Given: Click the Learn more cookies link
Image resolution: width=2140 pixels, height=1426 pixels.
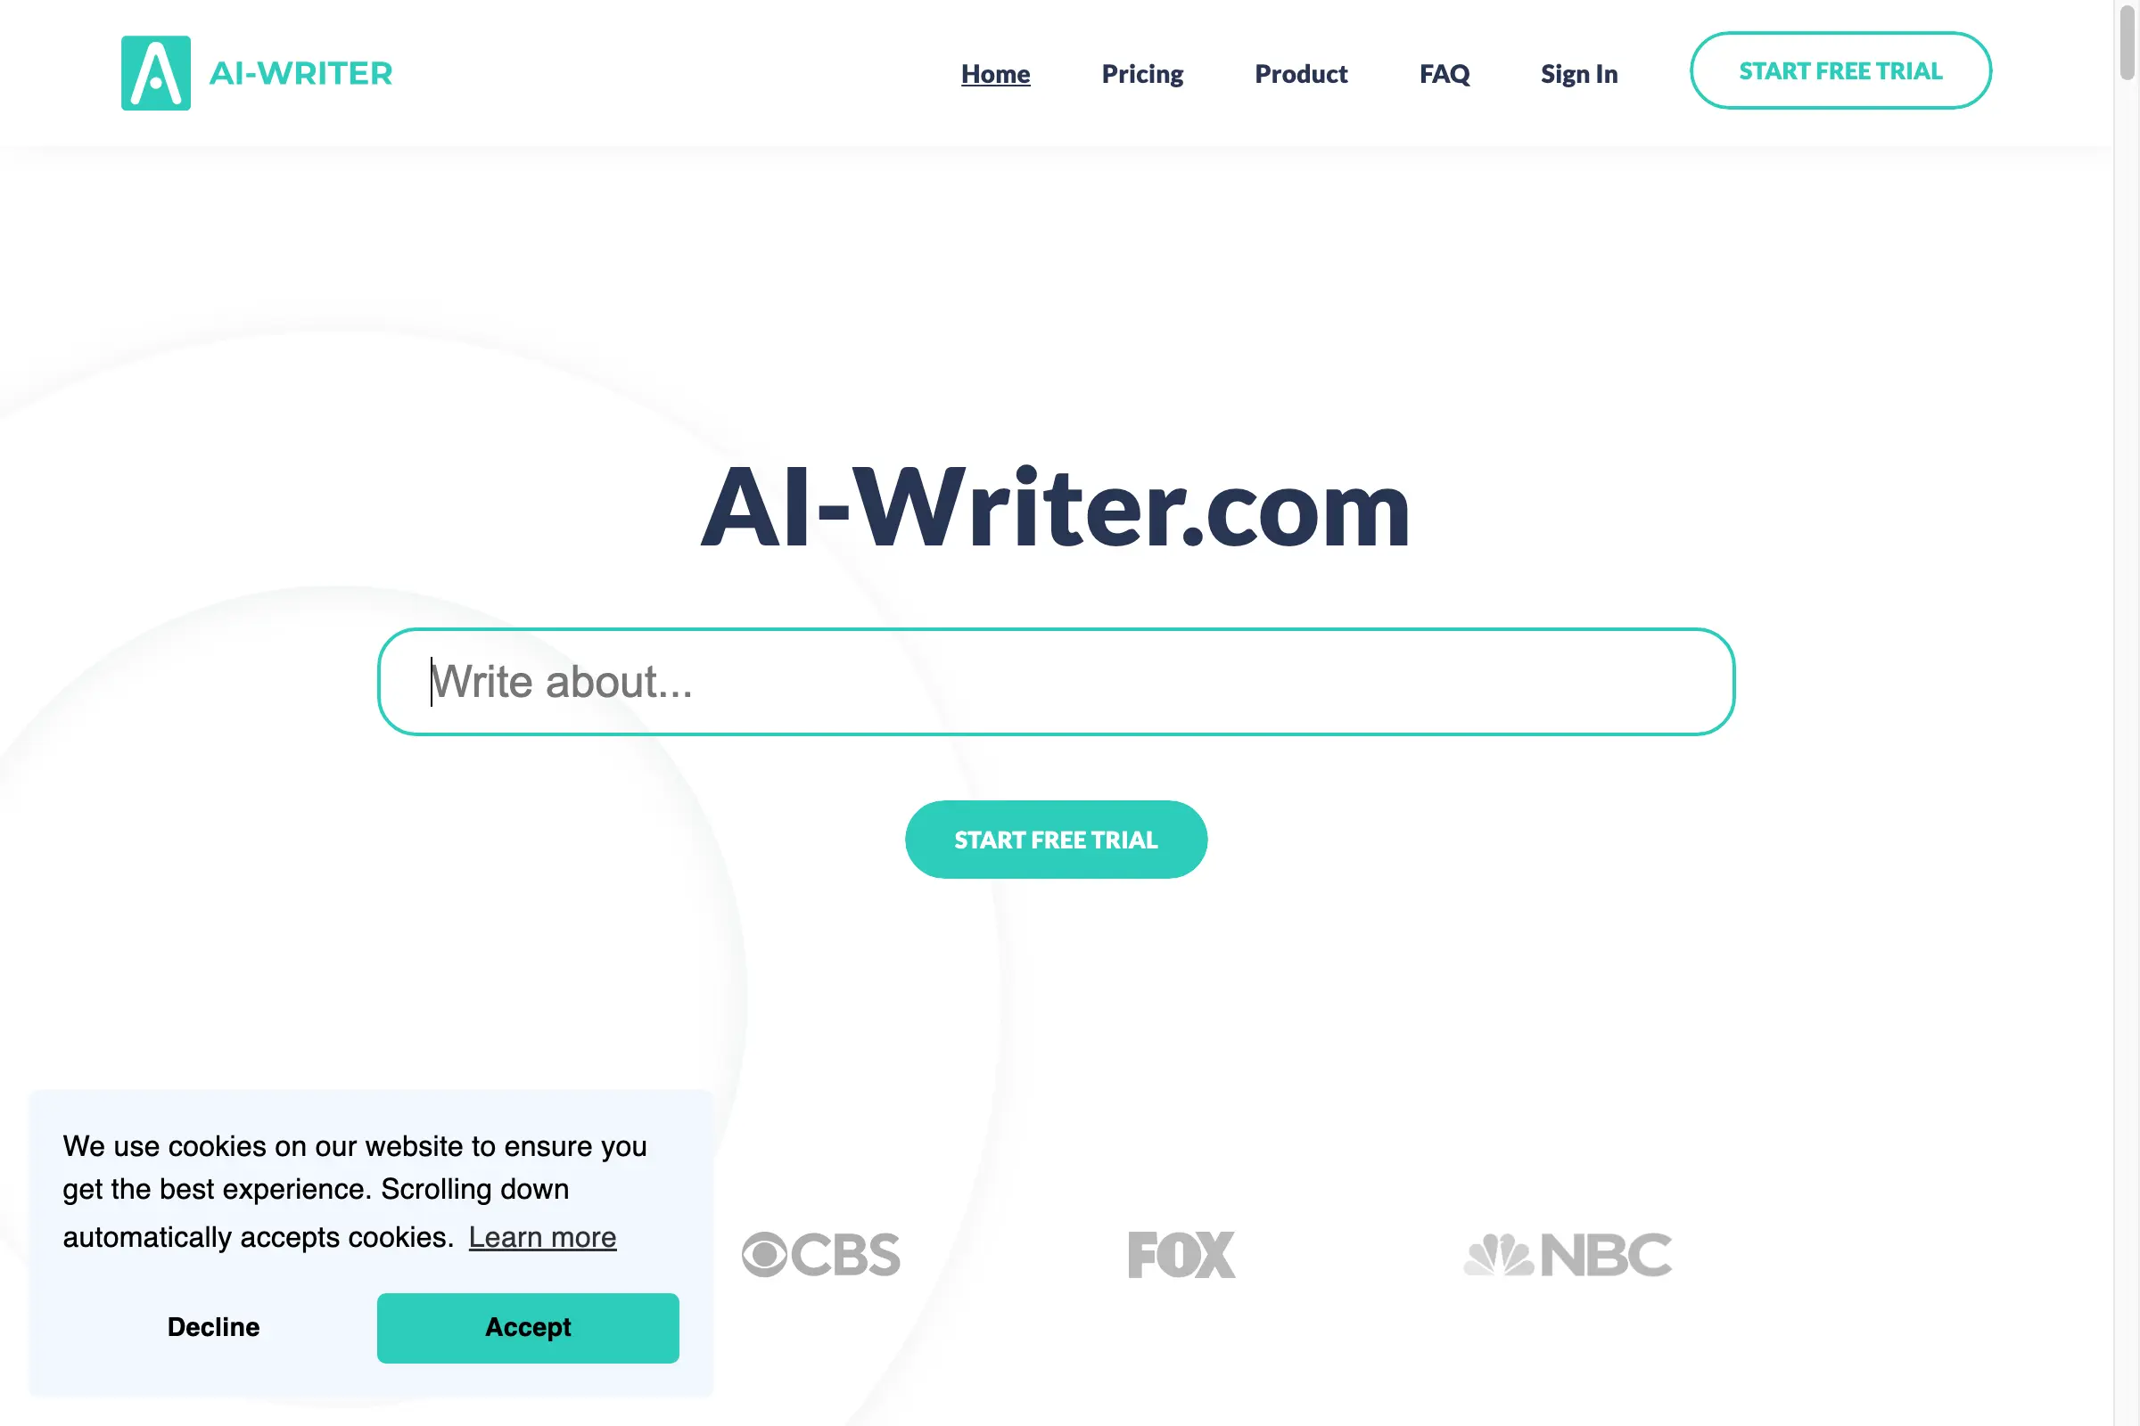Looking at the screenshot, I should pos(541,1235).
